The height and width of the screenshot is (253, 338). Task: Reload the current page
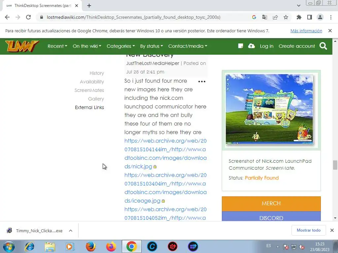tap(28, 17)
